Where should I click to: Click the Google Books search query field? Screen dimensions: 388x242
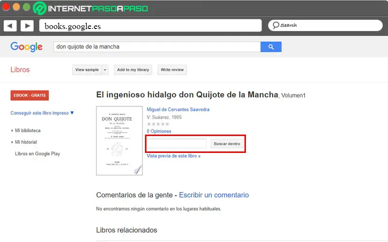[157, 46]
